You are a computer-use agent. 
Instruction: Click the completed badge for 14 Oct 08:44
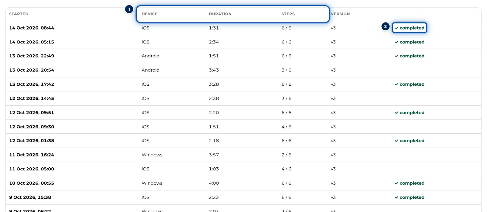409,28
